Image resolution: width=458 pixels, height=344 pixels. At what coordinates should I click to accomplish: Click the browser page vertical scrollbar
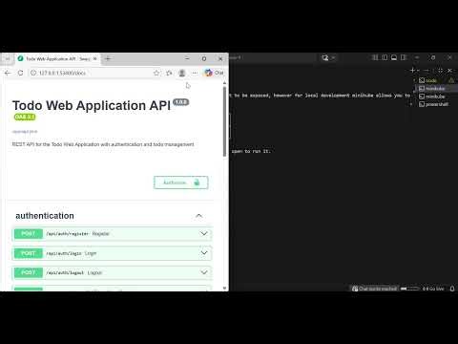point(224,121)
